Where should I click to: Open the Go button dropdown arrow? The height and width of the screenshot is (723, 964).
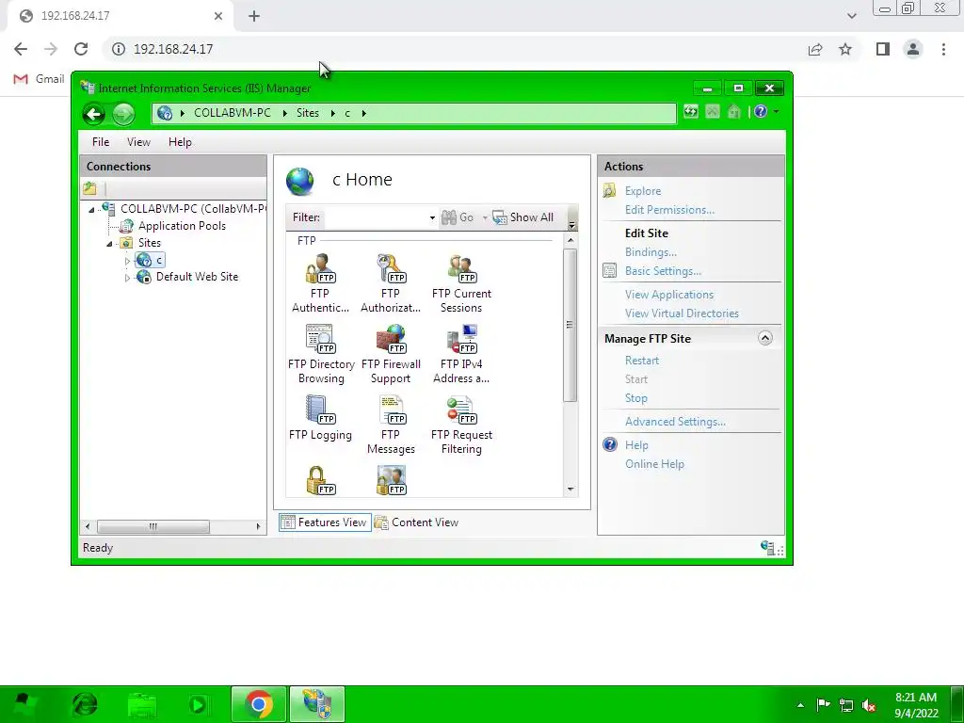coord(485,217)
